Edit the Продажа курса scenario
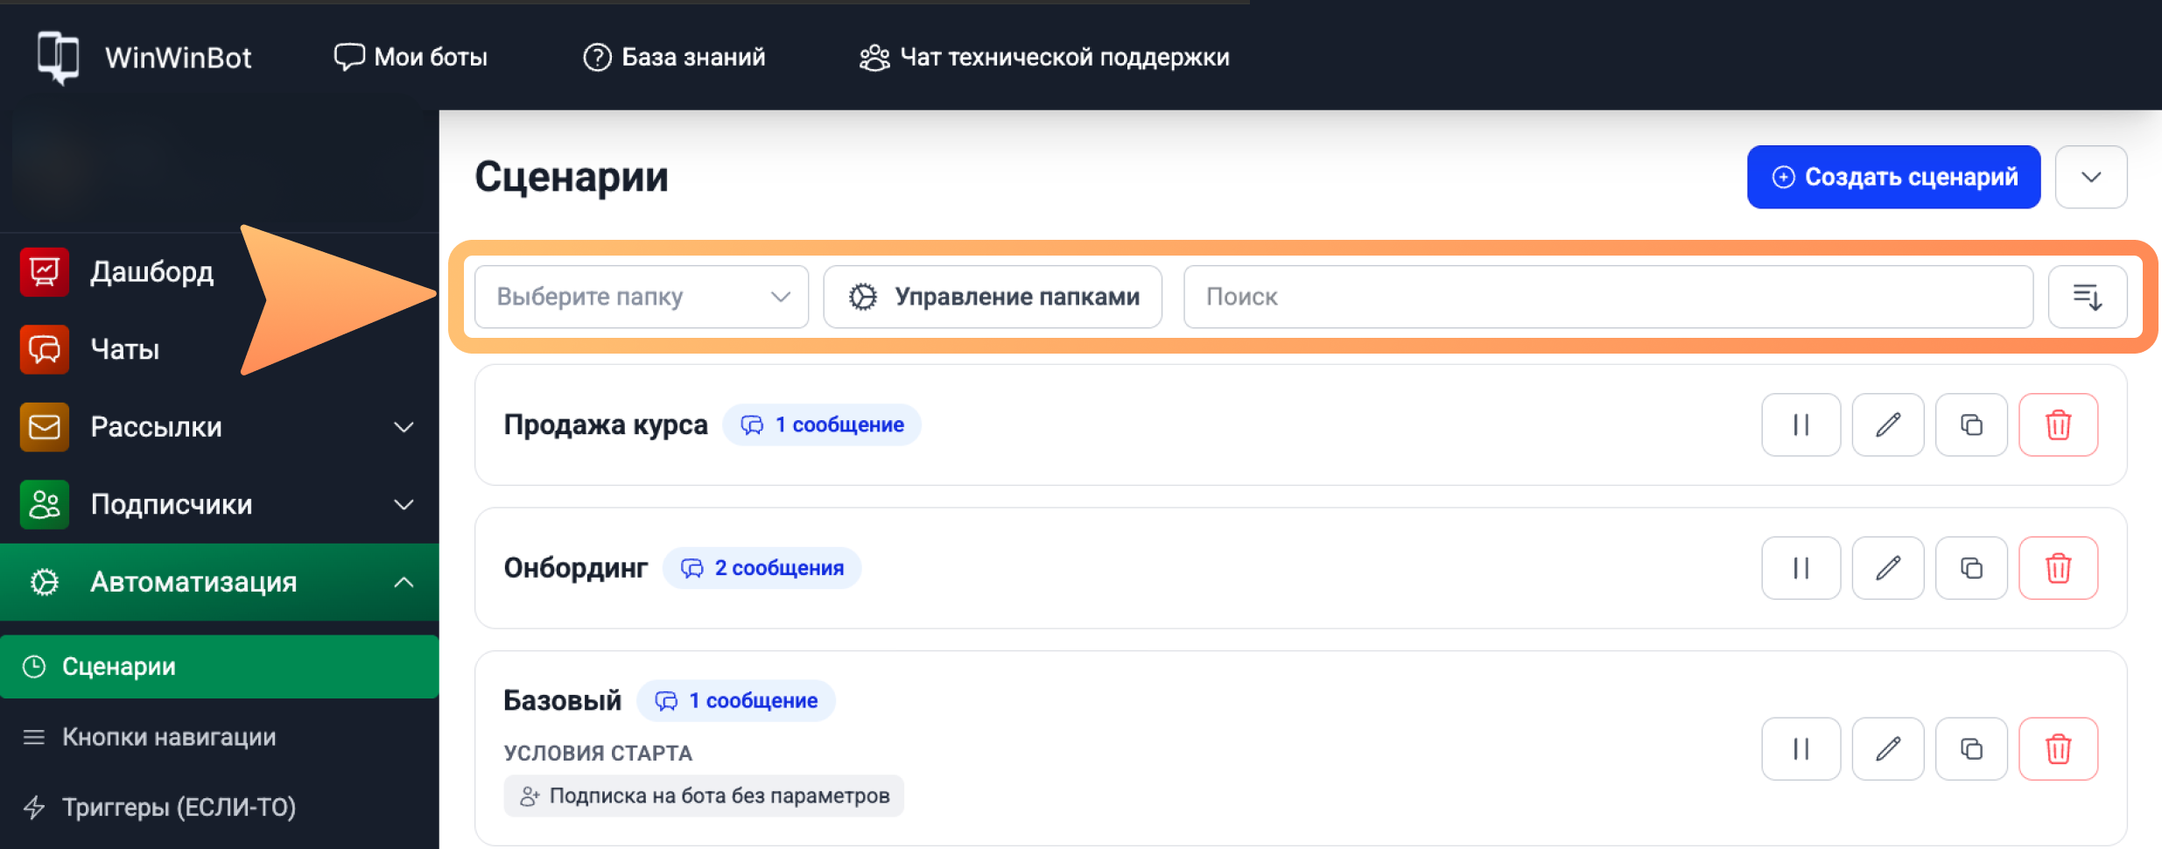 [1887, 425]
